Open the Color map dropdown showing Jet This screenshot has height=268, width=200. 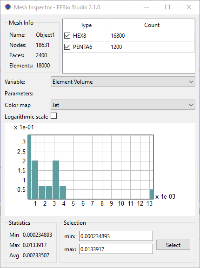tap(123, 105)
